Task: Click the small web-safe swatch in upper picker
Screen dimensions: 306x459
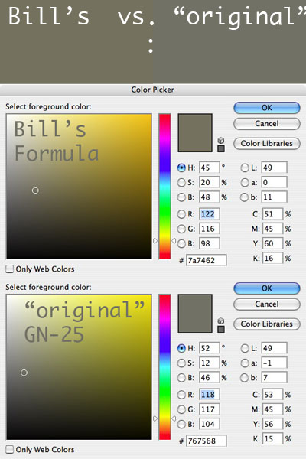Action: tap(221, 148)
